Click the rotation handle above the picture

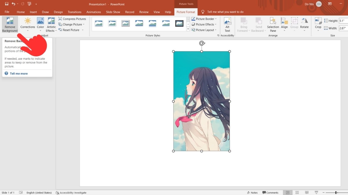(x=202, y=43)
